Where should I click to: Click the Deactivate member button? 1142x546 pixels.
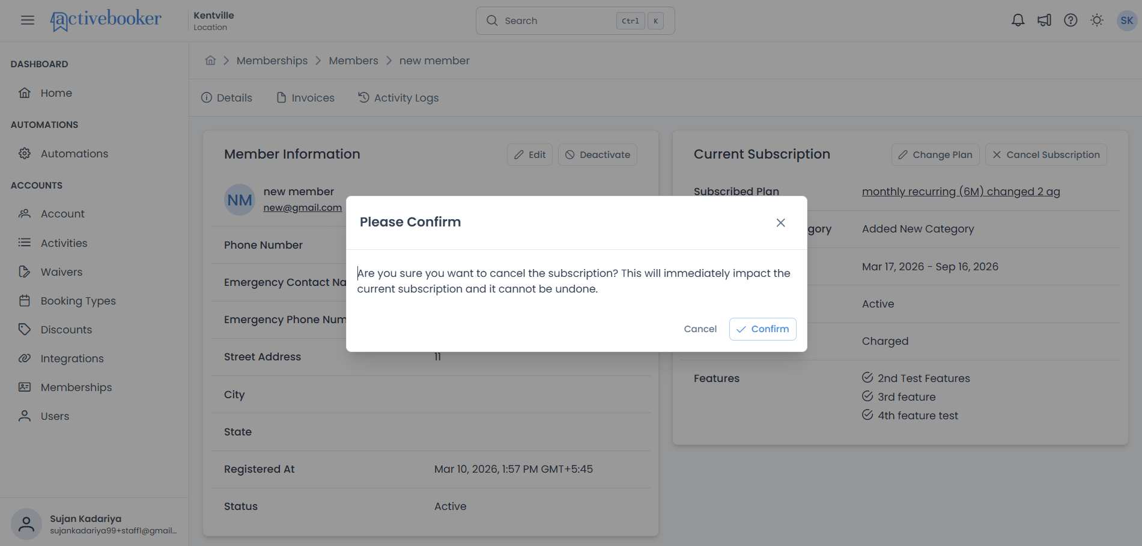coord(598,155)
